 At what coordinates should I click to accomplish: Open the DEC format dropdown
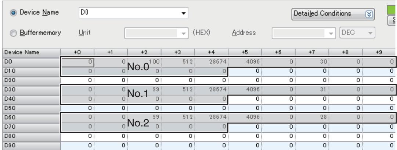click(x=357, y=33)
